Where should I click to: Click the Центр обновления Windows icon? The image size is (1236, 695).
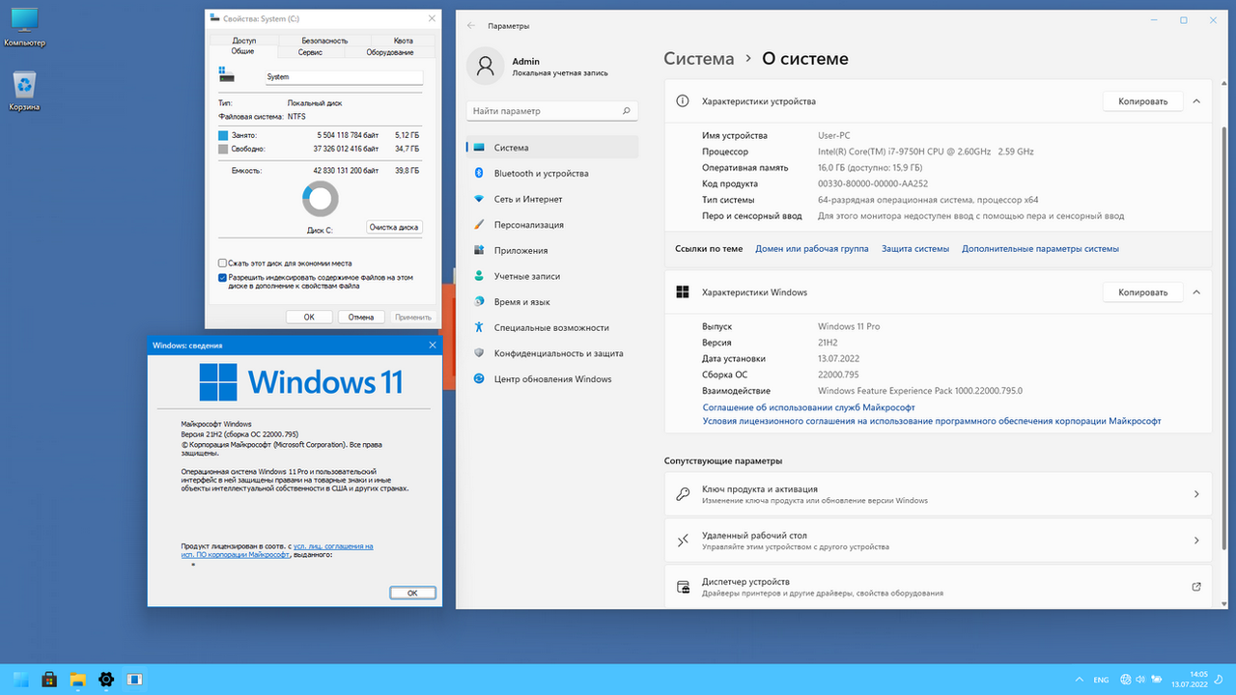tap(478, 379)
